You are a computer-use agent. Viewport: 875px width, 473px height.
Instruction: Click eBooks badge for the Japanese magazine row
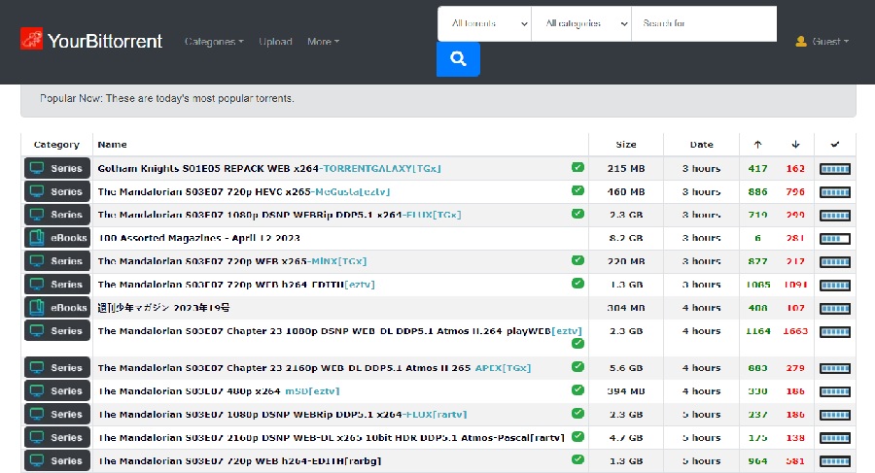point(57,307)
